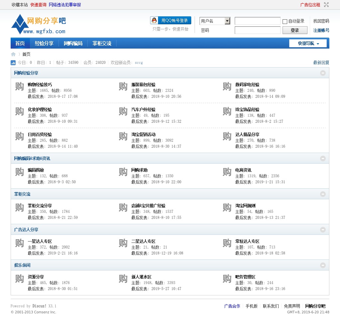Click the 购 icon beside 化妆护理经验
340x332 pixels.
pyautogui.click(x=20, y=111)
